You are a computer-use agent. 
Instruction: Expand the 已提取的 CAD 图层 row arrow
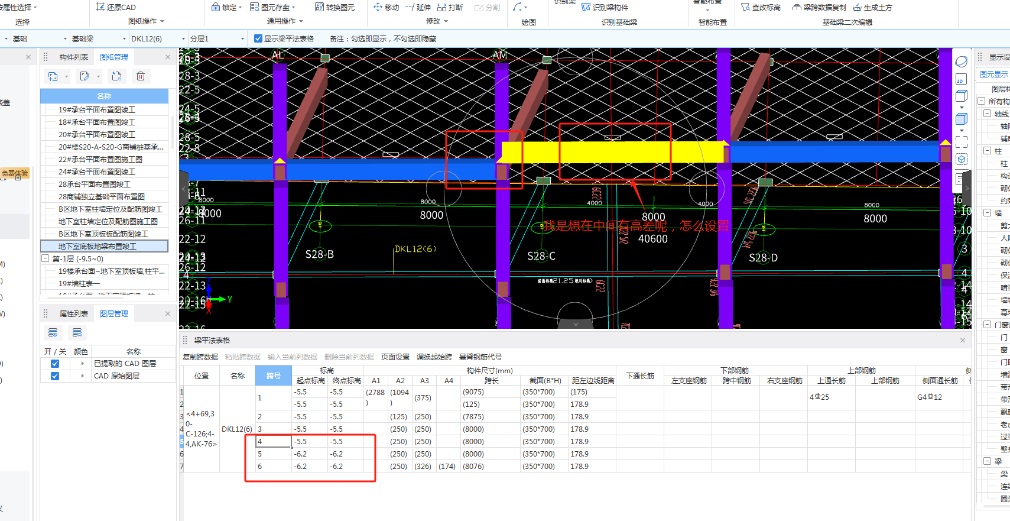(x=82, y=364)
